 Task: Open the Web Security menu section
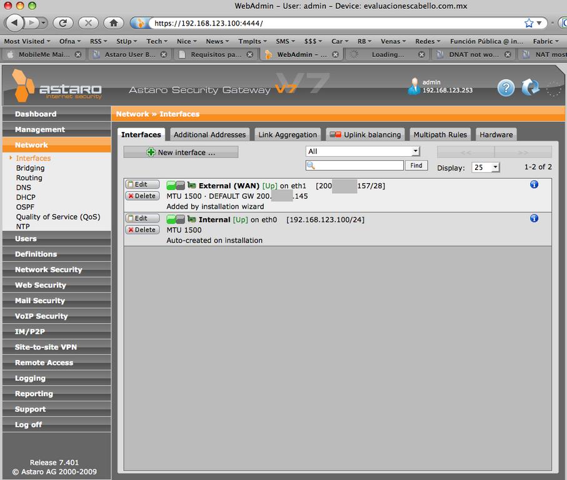point(57,285)
